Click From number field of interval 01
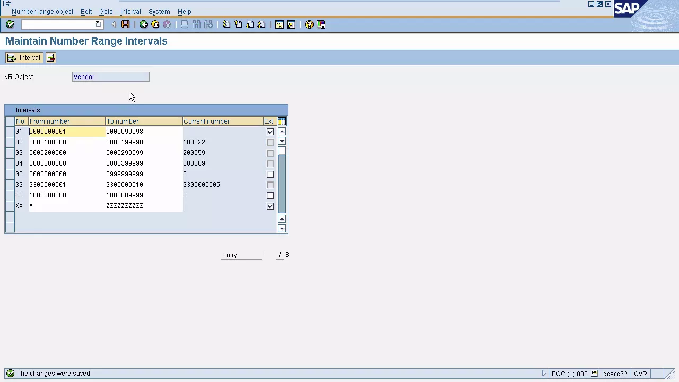The width and height of the screenshot is (679, 382). (67, 132)
